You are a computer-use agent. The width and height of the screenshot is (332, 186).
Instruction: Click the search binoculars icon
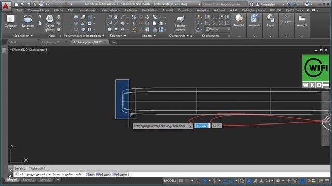[251, 4]
